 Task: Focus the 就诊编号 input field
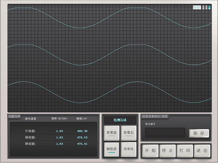(165, 133)
